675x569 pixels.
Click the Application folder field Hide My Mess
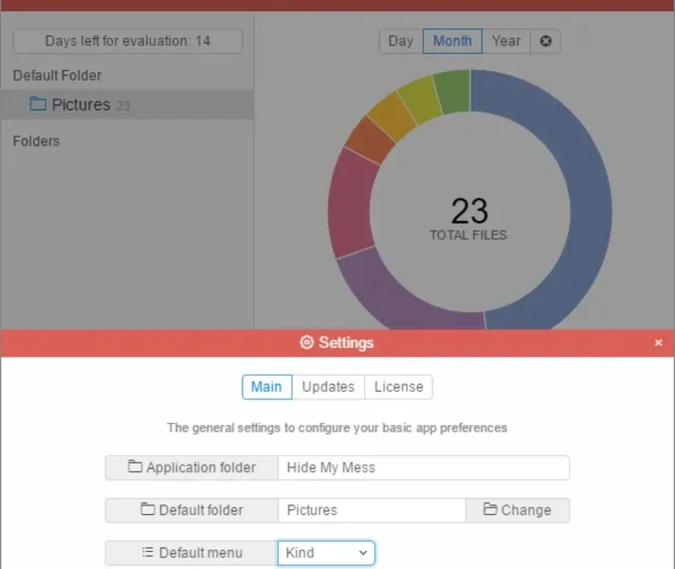424,468
